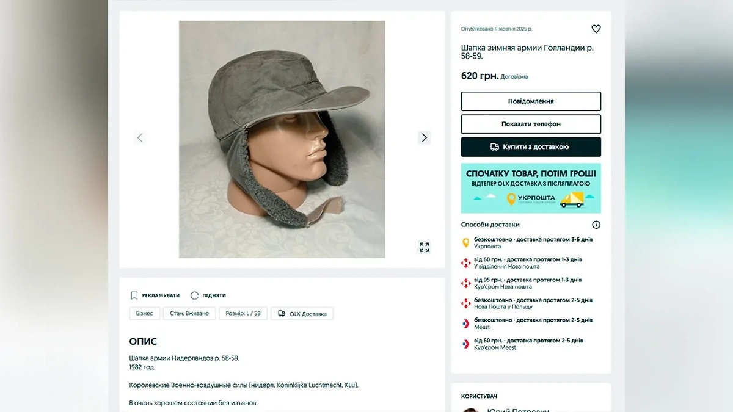Click the hat product photo

coord(282,139)
